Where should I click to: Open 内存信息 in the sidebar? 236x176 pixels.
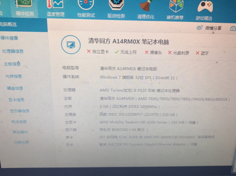pos(14,76)
